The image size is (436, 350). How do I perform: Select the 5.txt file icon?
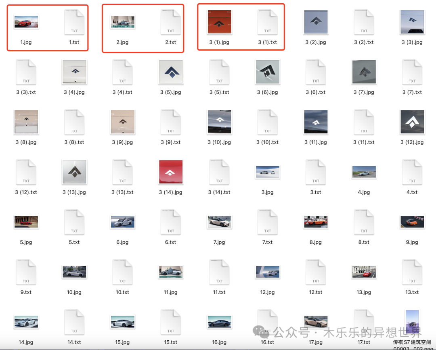[74, 221]
